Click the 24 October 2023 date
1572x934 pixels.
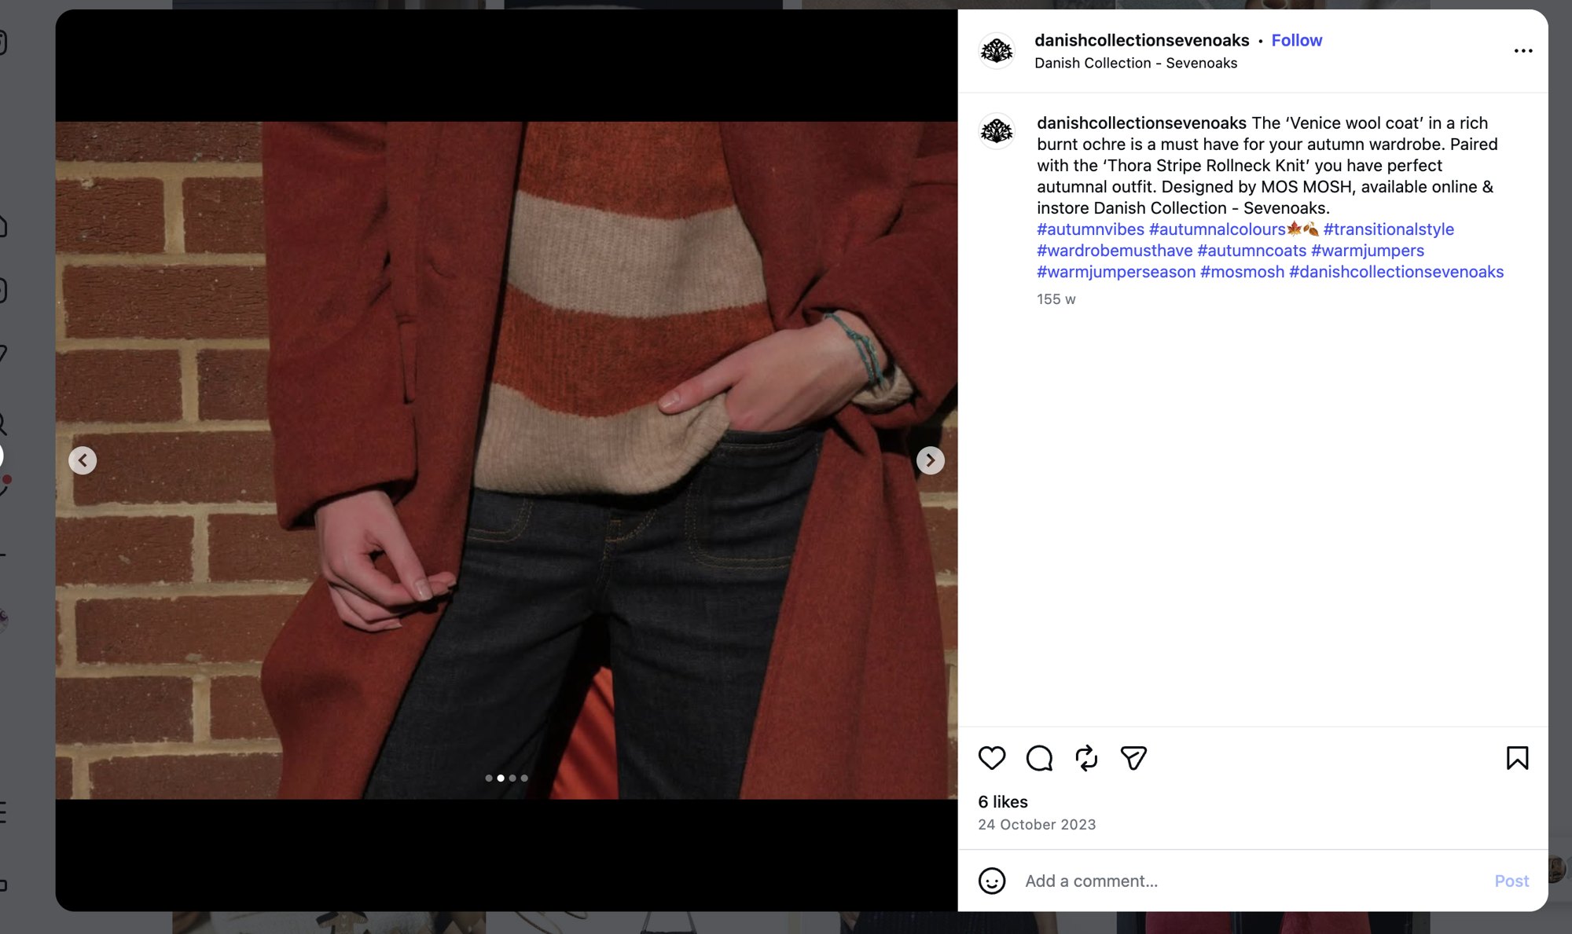tap(1037, 825)
